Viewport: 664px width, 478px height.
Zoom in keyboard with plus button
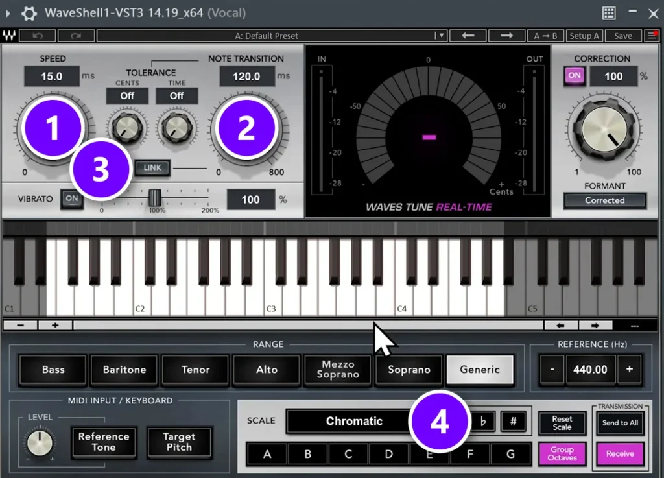pos(55,325)
